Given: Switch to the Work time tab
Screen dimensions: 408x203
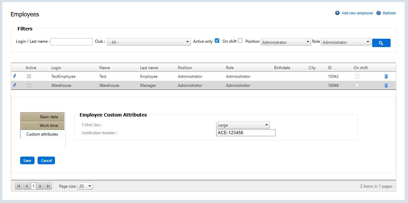Looking at the screenshot, I should pyautogui.click(x=42, y=125).
